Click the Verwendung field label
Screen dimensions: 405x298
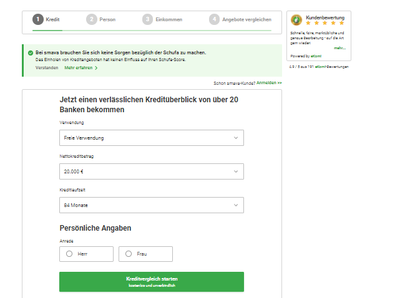pos(72,123)
